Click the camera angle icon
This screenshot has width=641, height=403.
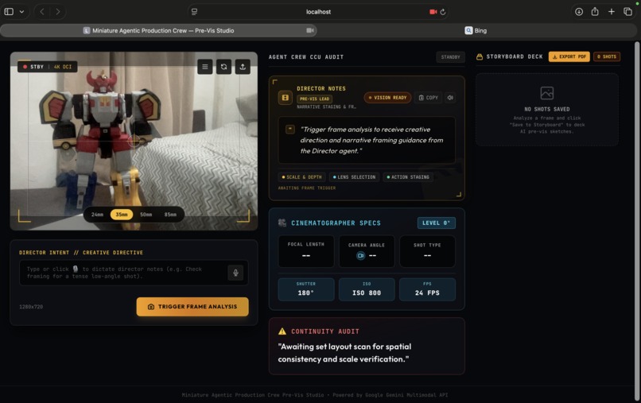(360, 255)
